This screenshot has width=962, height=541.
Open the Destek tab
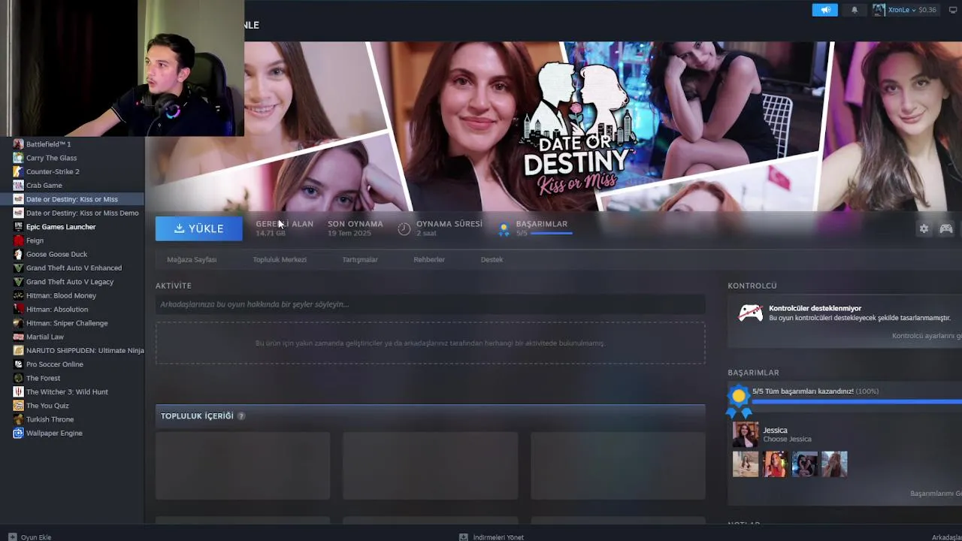click(x=492, y=259)
